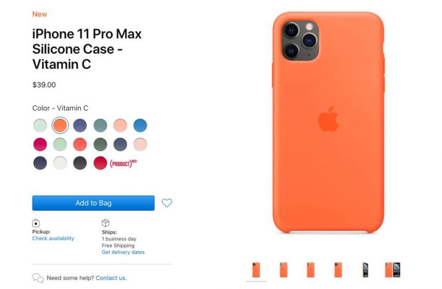Viewport: 442px width, 289px height.
Task: Pick the pale mint swatch in top row
Action: (x=40, y=125)
